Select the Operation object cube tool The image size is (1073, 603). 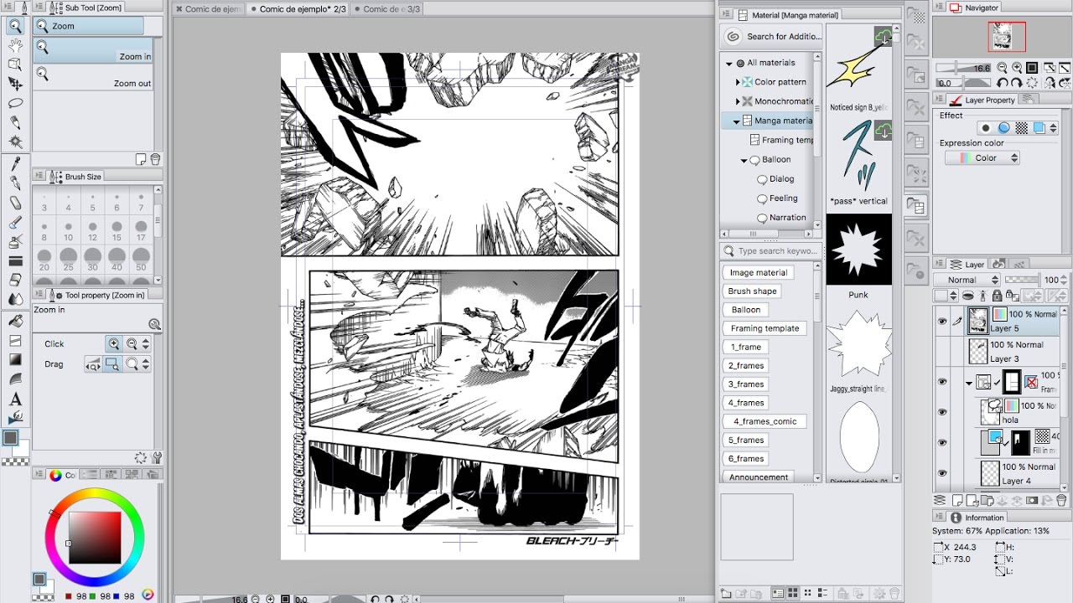(15, 64)
